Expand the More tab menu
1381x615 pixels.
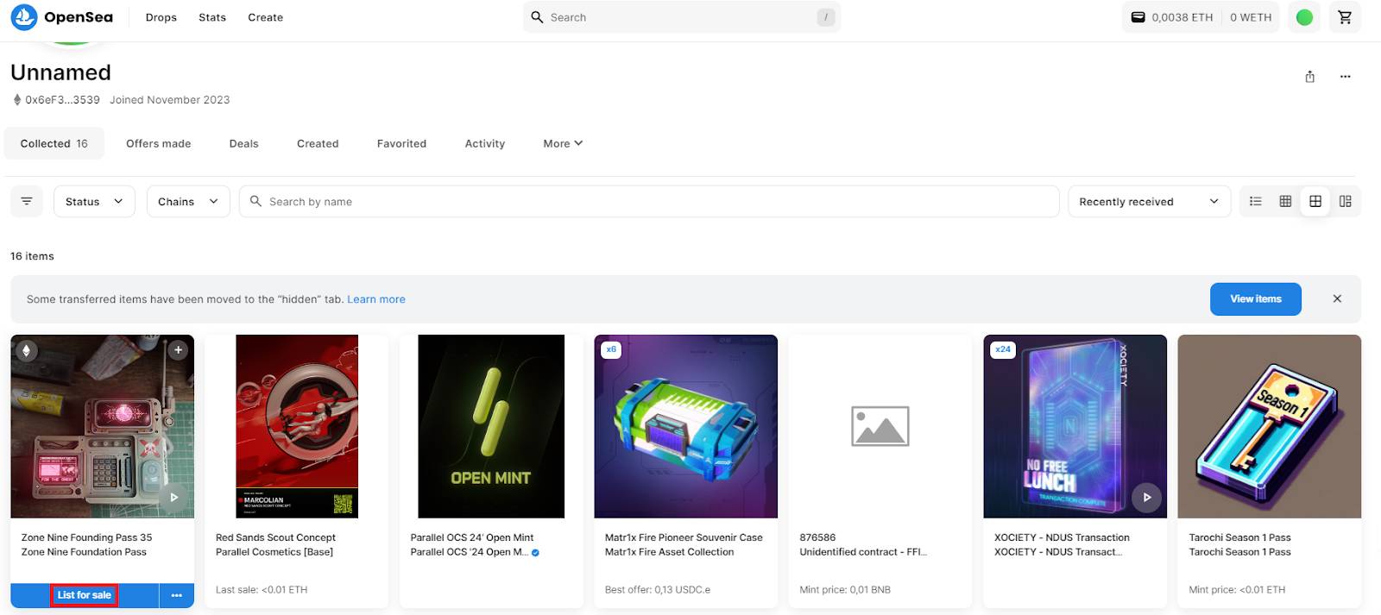coord(563,143)
